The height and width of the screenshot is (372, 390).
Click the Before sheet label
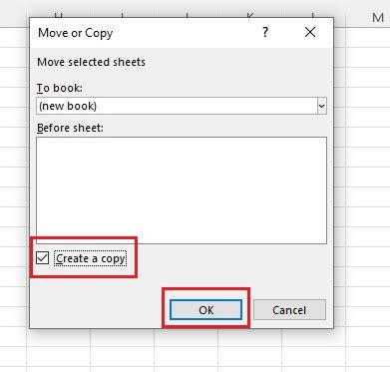click(x=70, y=128)
